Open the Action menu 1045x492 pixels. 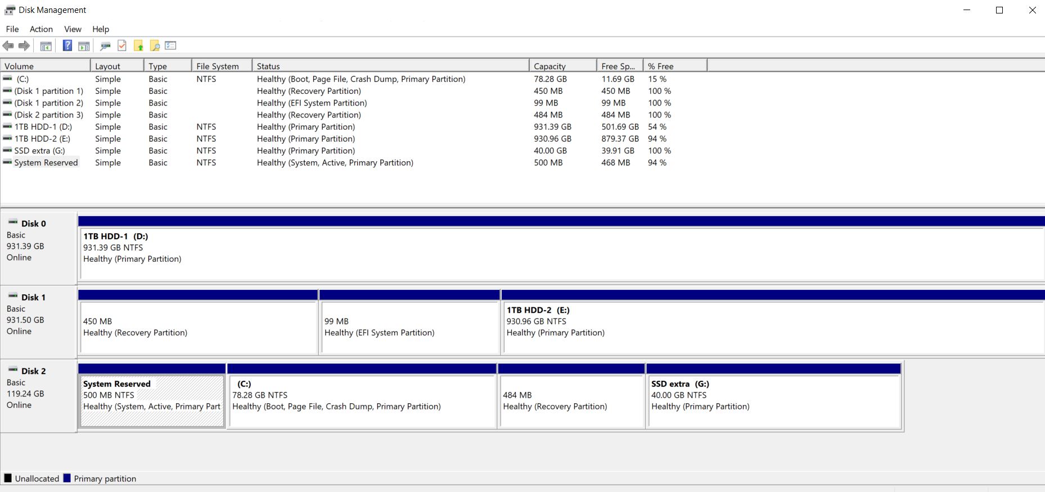tap(41, 29)
